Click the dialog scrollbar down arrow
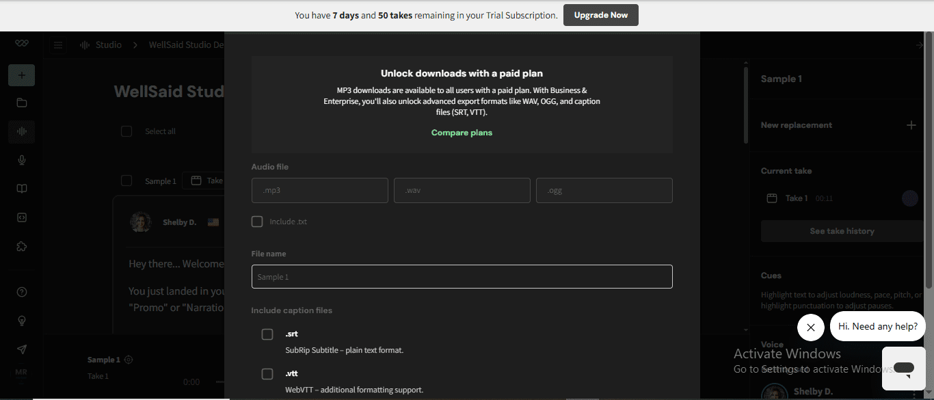Screen dimensions: 934x400 [x=746, y=330]
